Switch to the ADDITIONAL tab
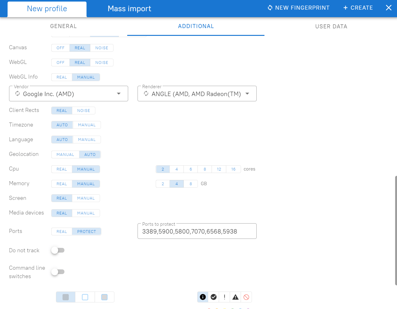Viewport: 397px width, 309px height. 196,26
